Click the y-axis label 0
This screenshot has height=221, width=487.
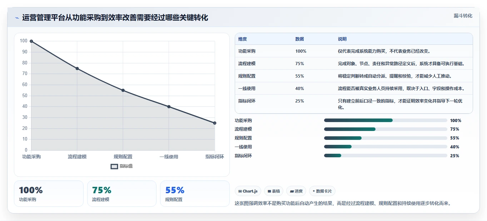tap(26, 150)
